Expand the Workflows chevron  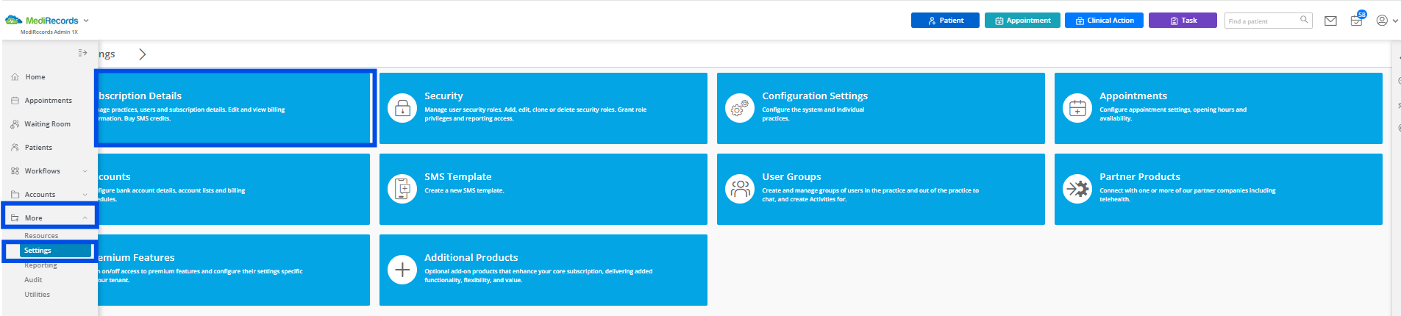(85, 171)
